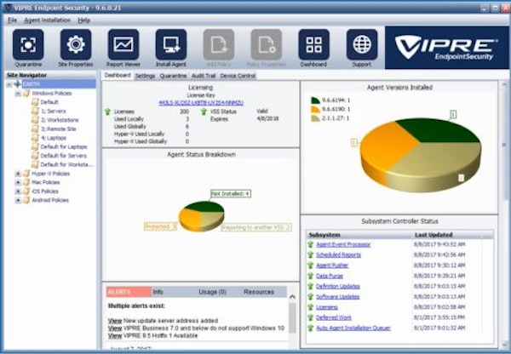Select the ALERTS tab in bottom panel
511x354 pixels.
click(x=129, y=292)
